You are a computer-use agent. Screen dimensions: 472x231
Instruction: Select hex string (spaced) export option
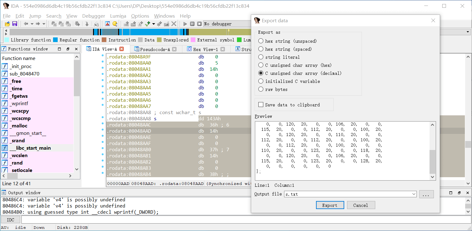coord(261,49)
